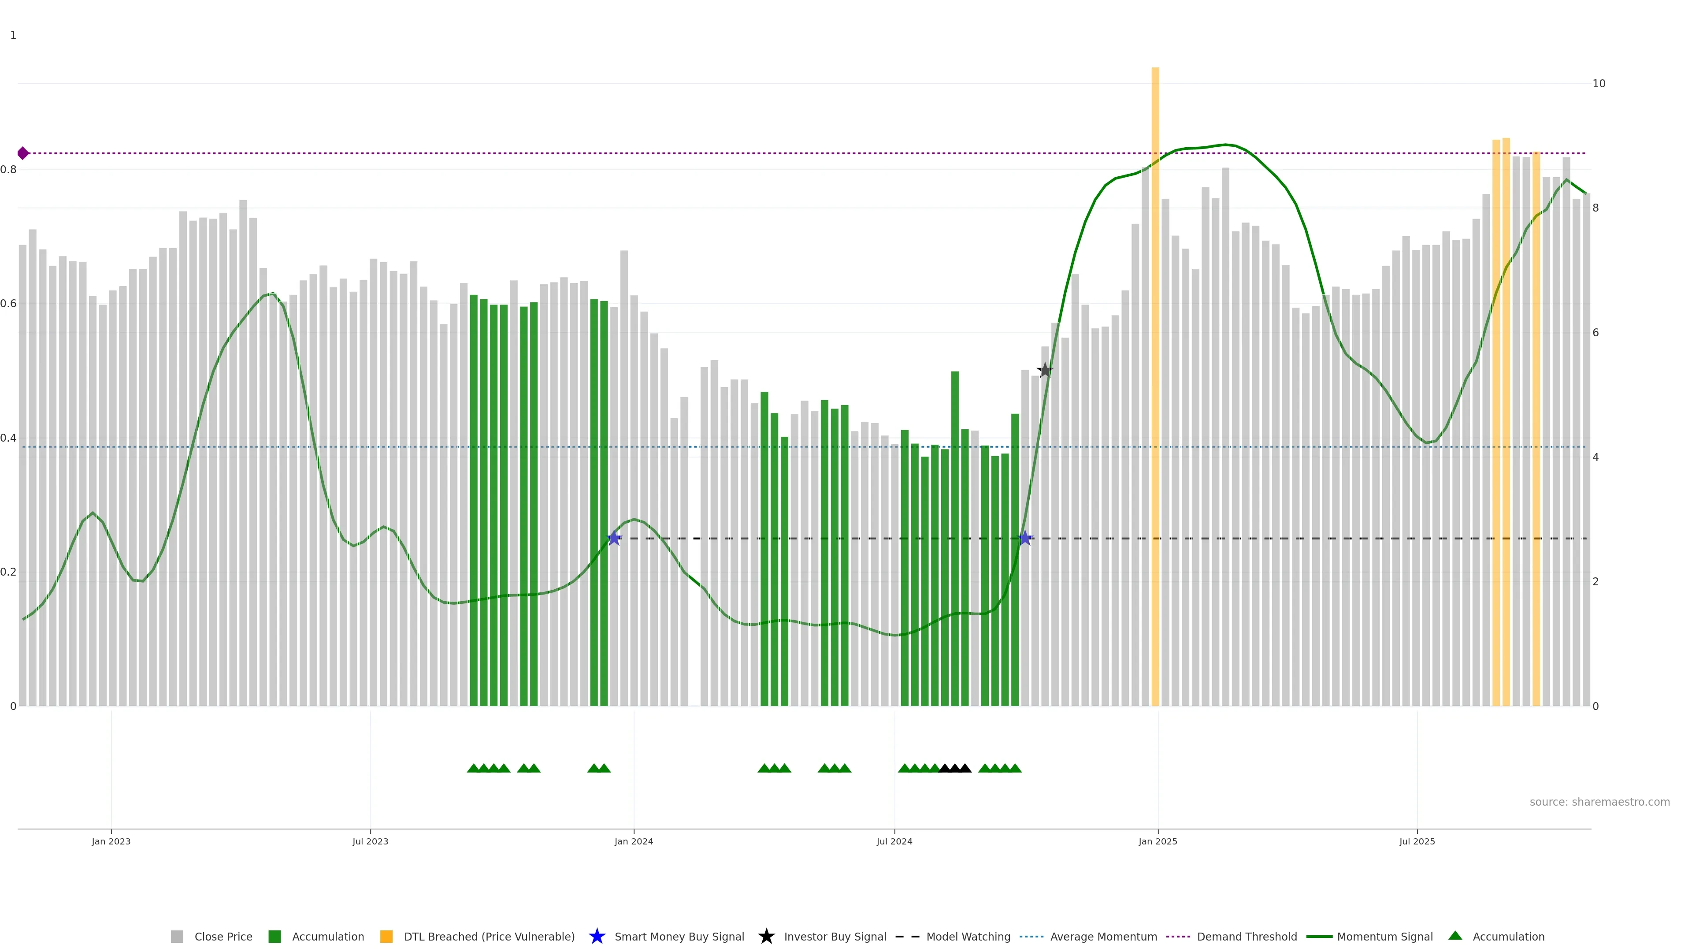The image size is (1692, 952).
Task: Click the black Investor Buy Signal star on chart
Action: 1044,370
